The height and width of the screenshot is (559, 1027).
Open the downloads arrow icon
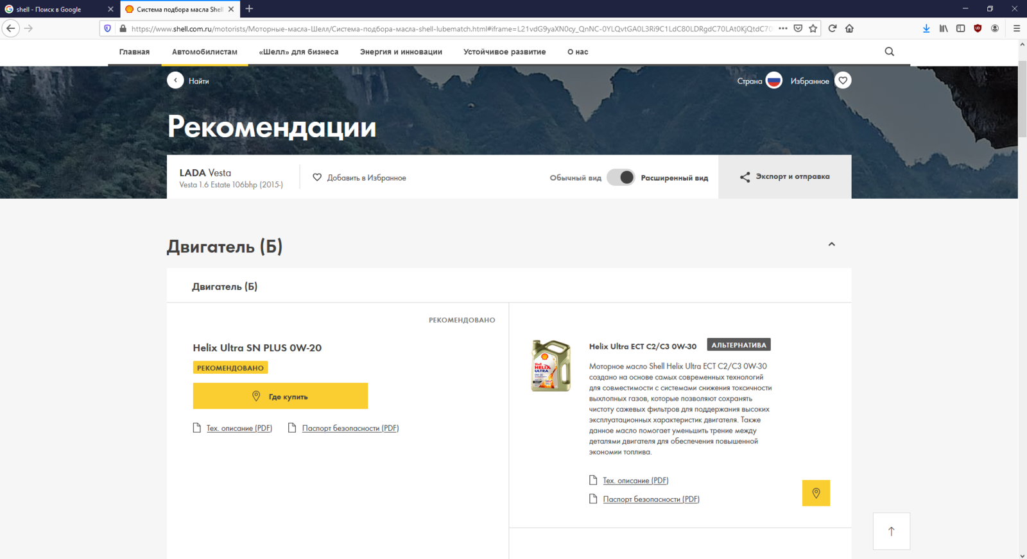point(926,28)
